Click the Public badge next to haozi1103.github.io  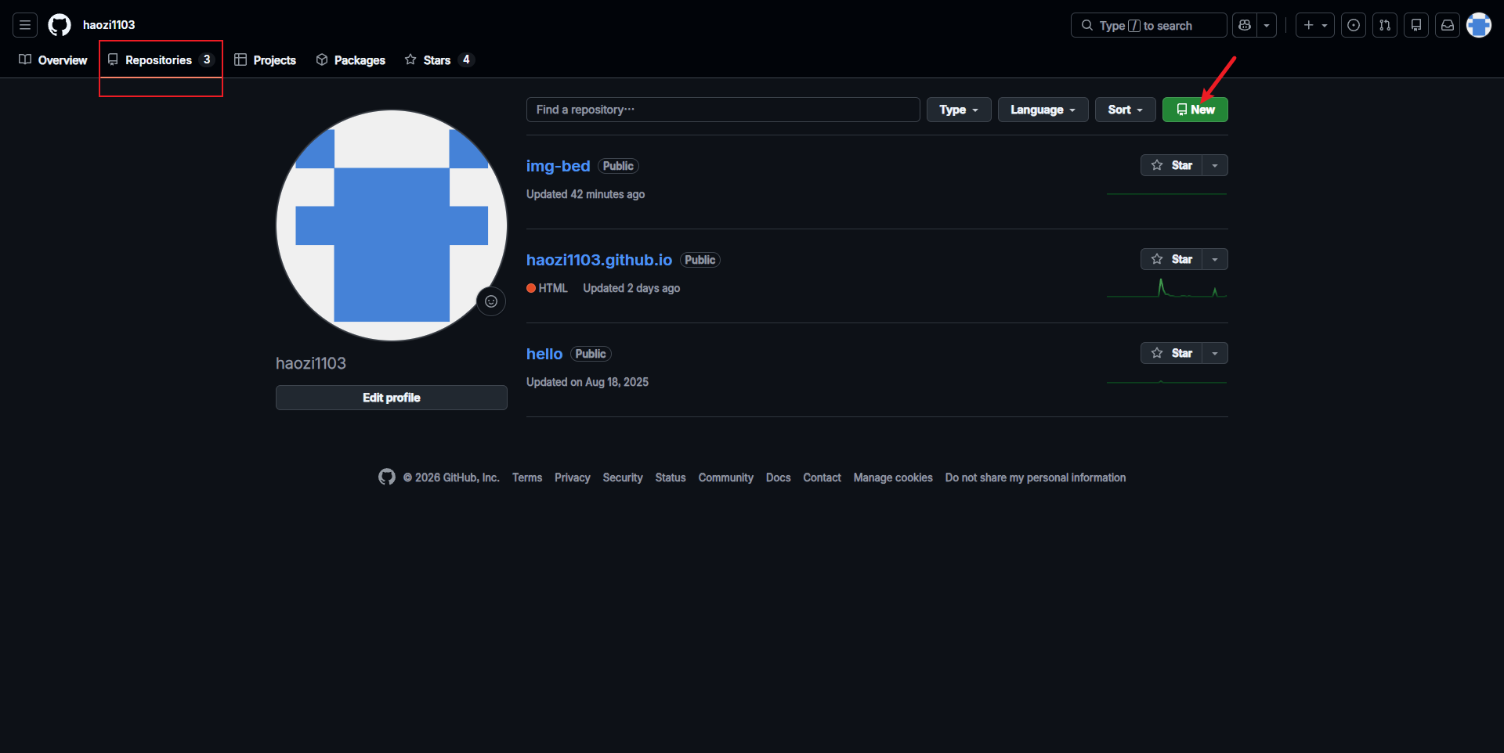tap(700, 260)
